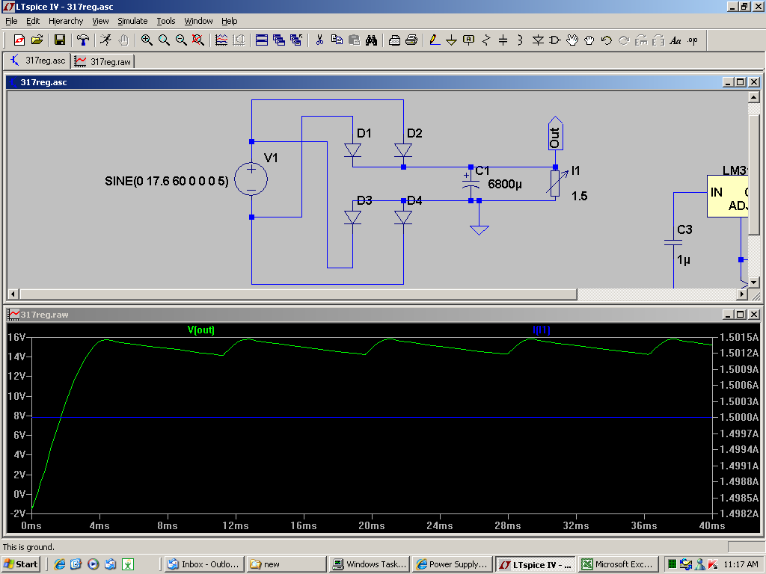Open the Help menu
Viewport: 766px width, 574px height.
point(229,21)
